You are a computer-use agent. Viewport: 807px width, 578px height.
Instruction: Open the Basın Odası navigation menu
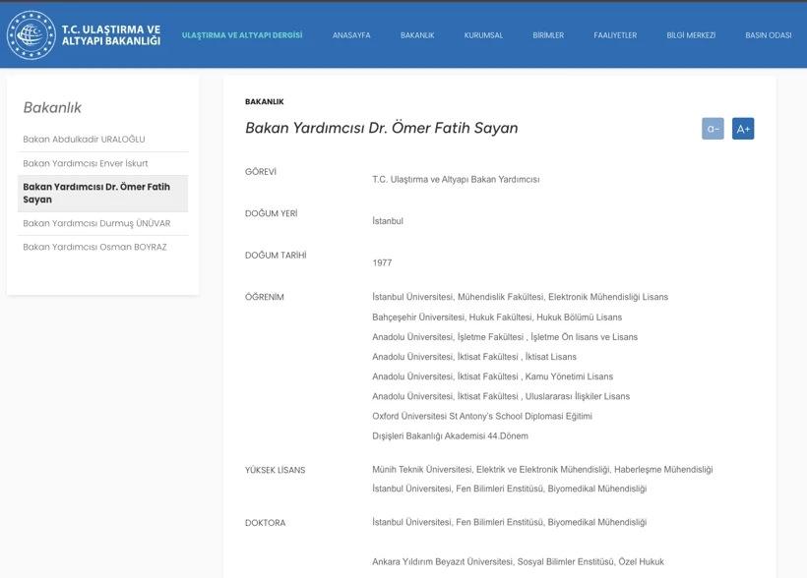(x=769, y=35)
